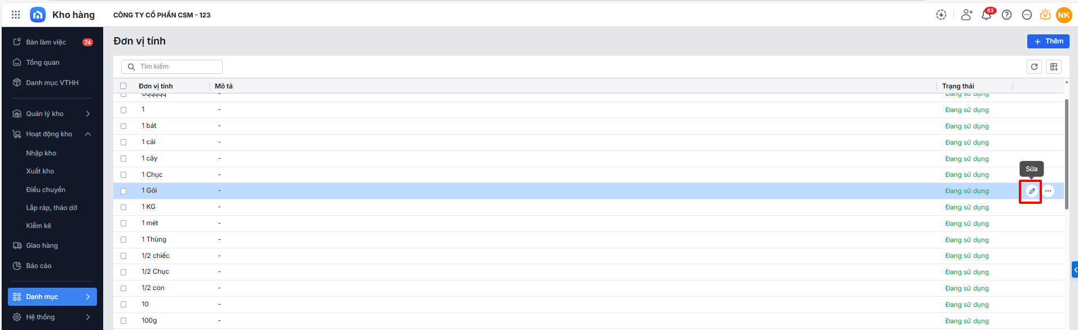Screen dimensions: 1078x330
Task: Click the help question mark icon
Action: pyautogui.click(x=1006, y=15)
